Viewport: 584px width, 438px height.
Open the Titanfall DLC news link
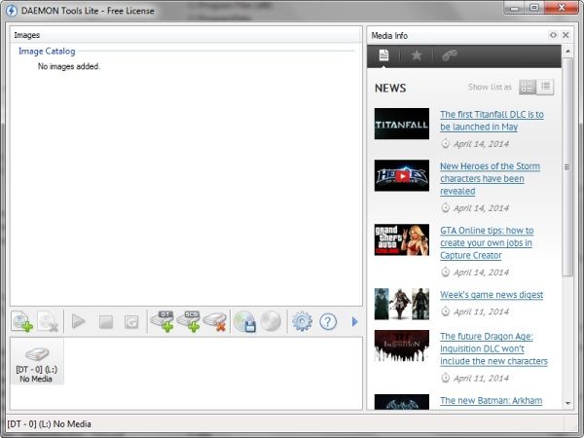[492, 121]
